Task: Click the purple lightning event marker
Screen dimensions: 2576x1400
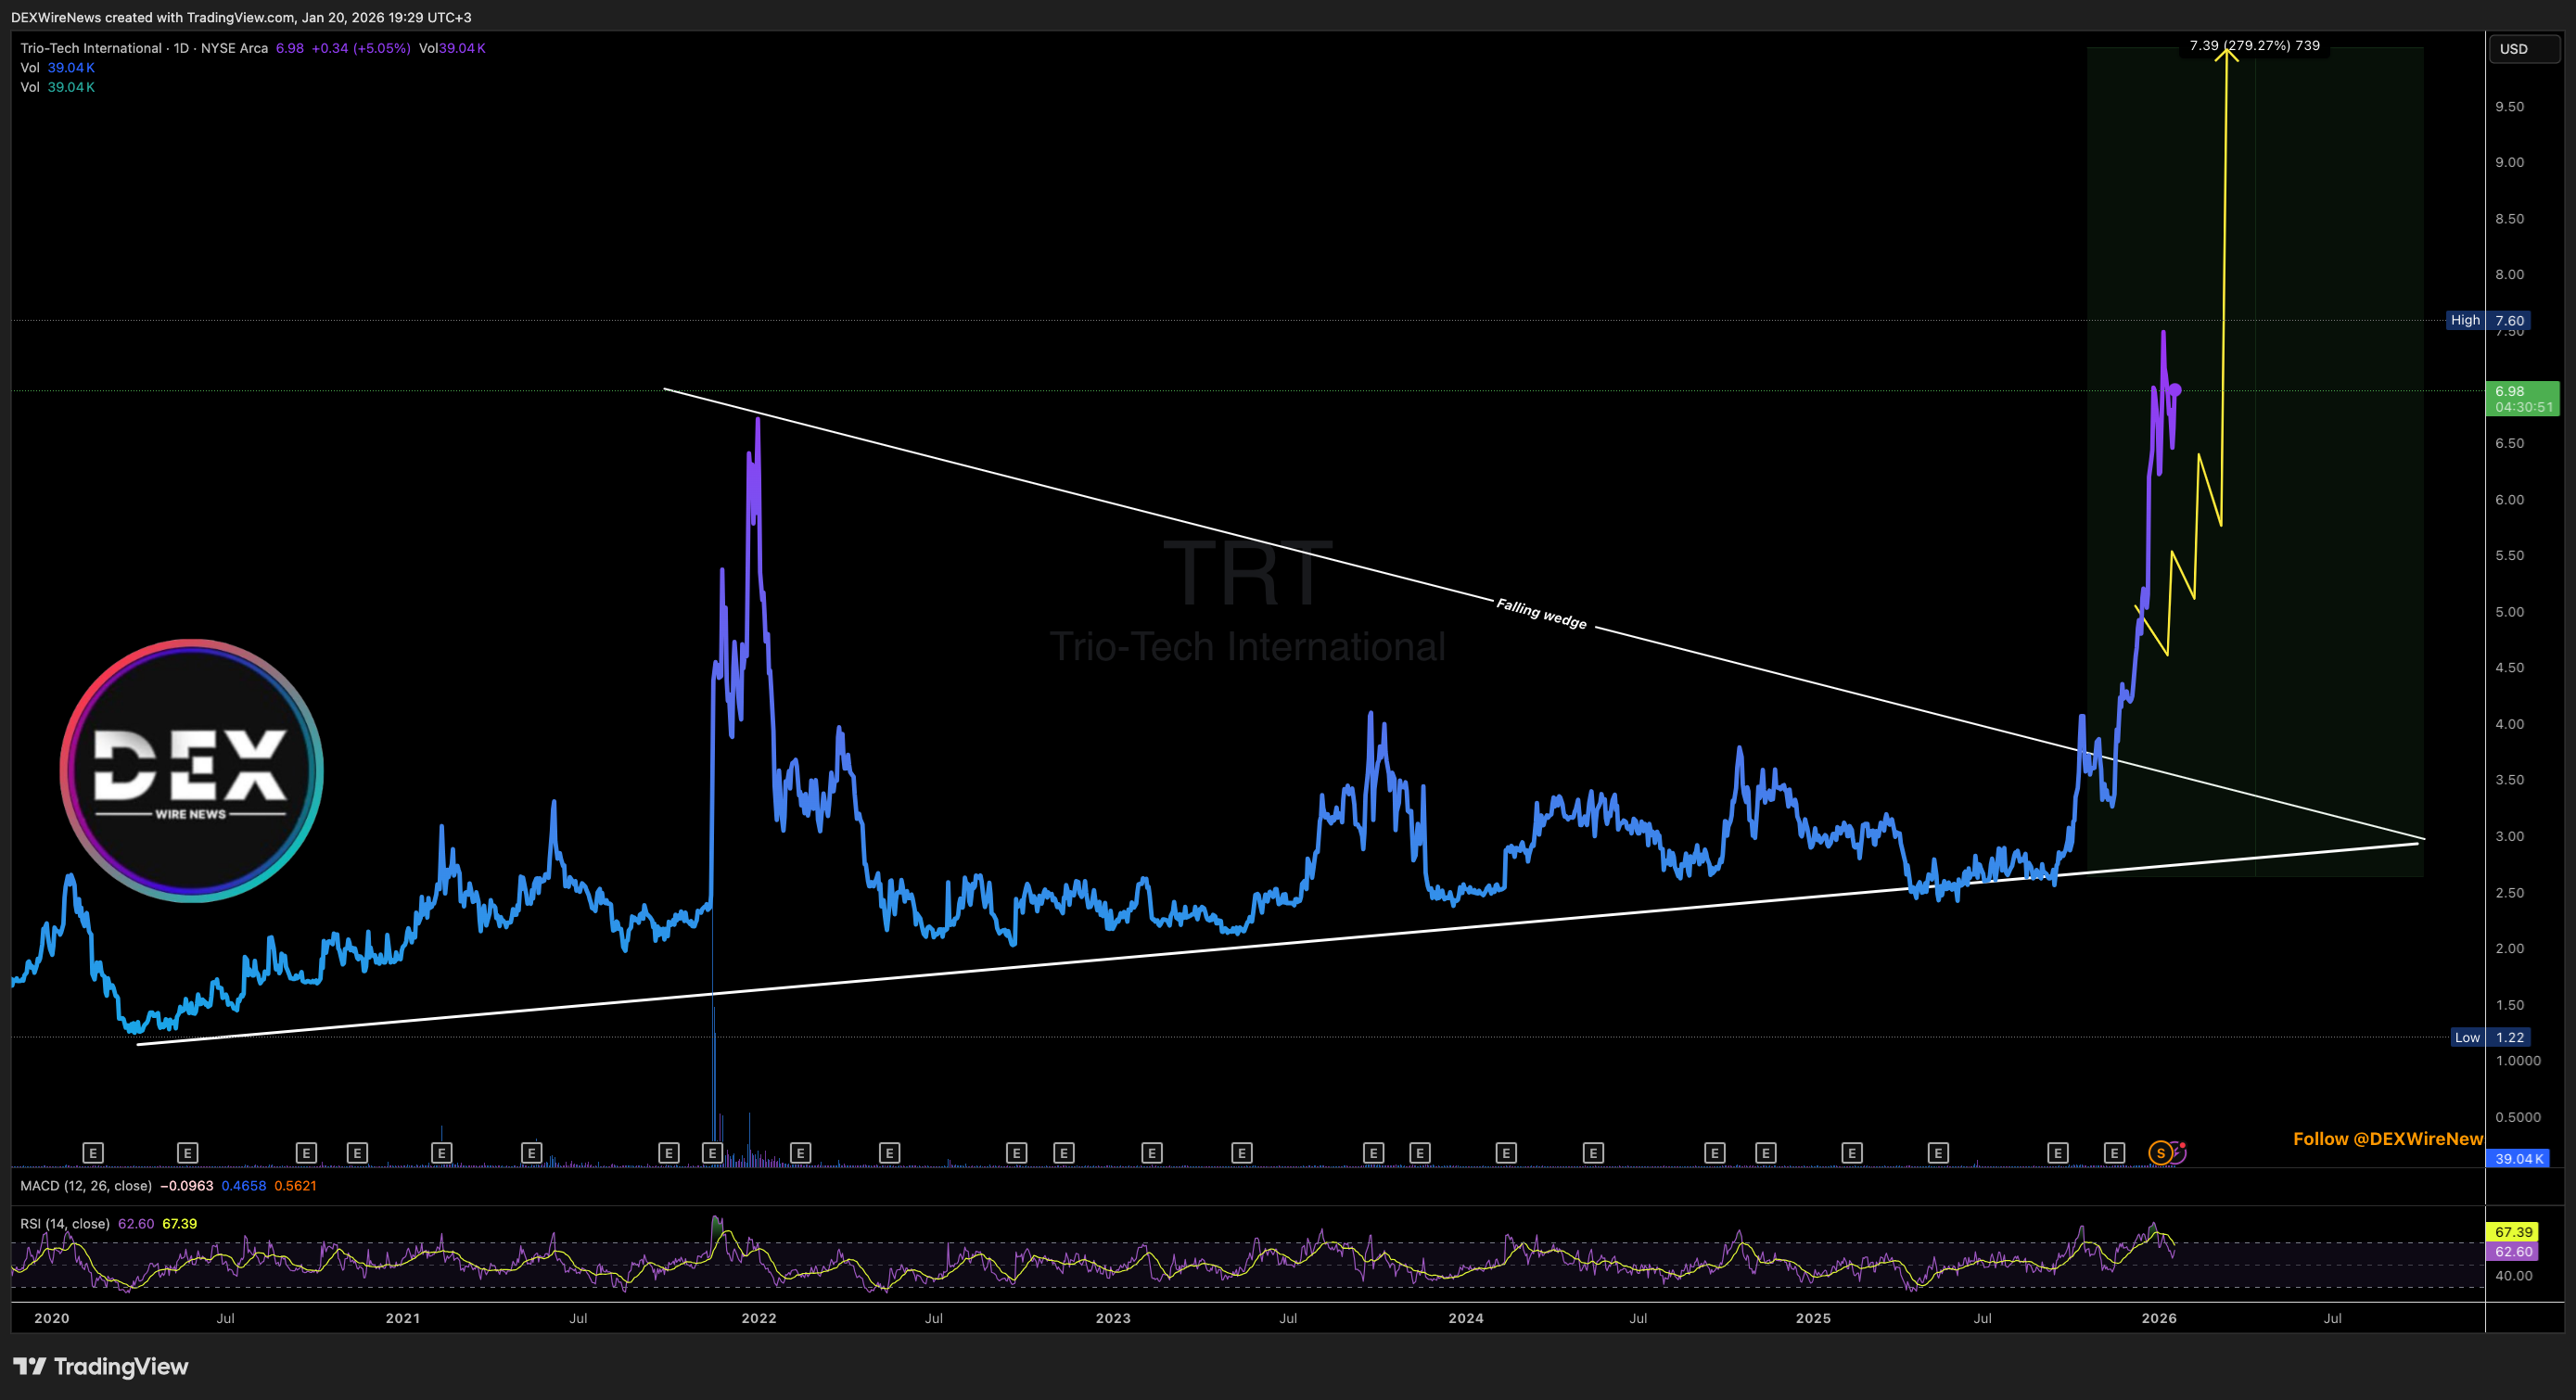Action: (x=2178, y=1152)
